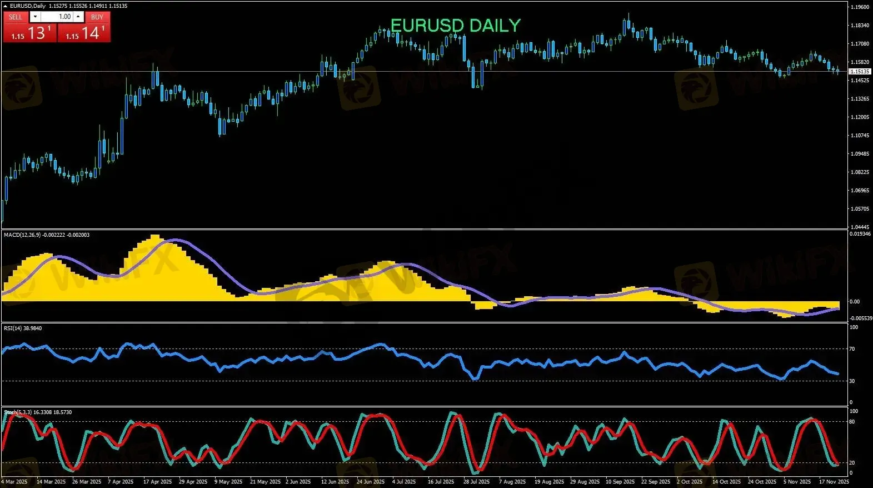The height and width of the screenshot is (488, 873).
Task: Click the 1.19600 price scale value
Action: pyautogui.click(x=860, y=7)
